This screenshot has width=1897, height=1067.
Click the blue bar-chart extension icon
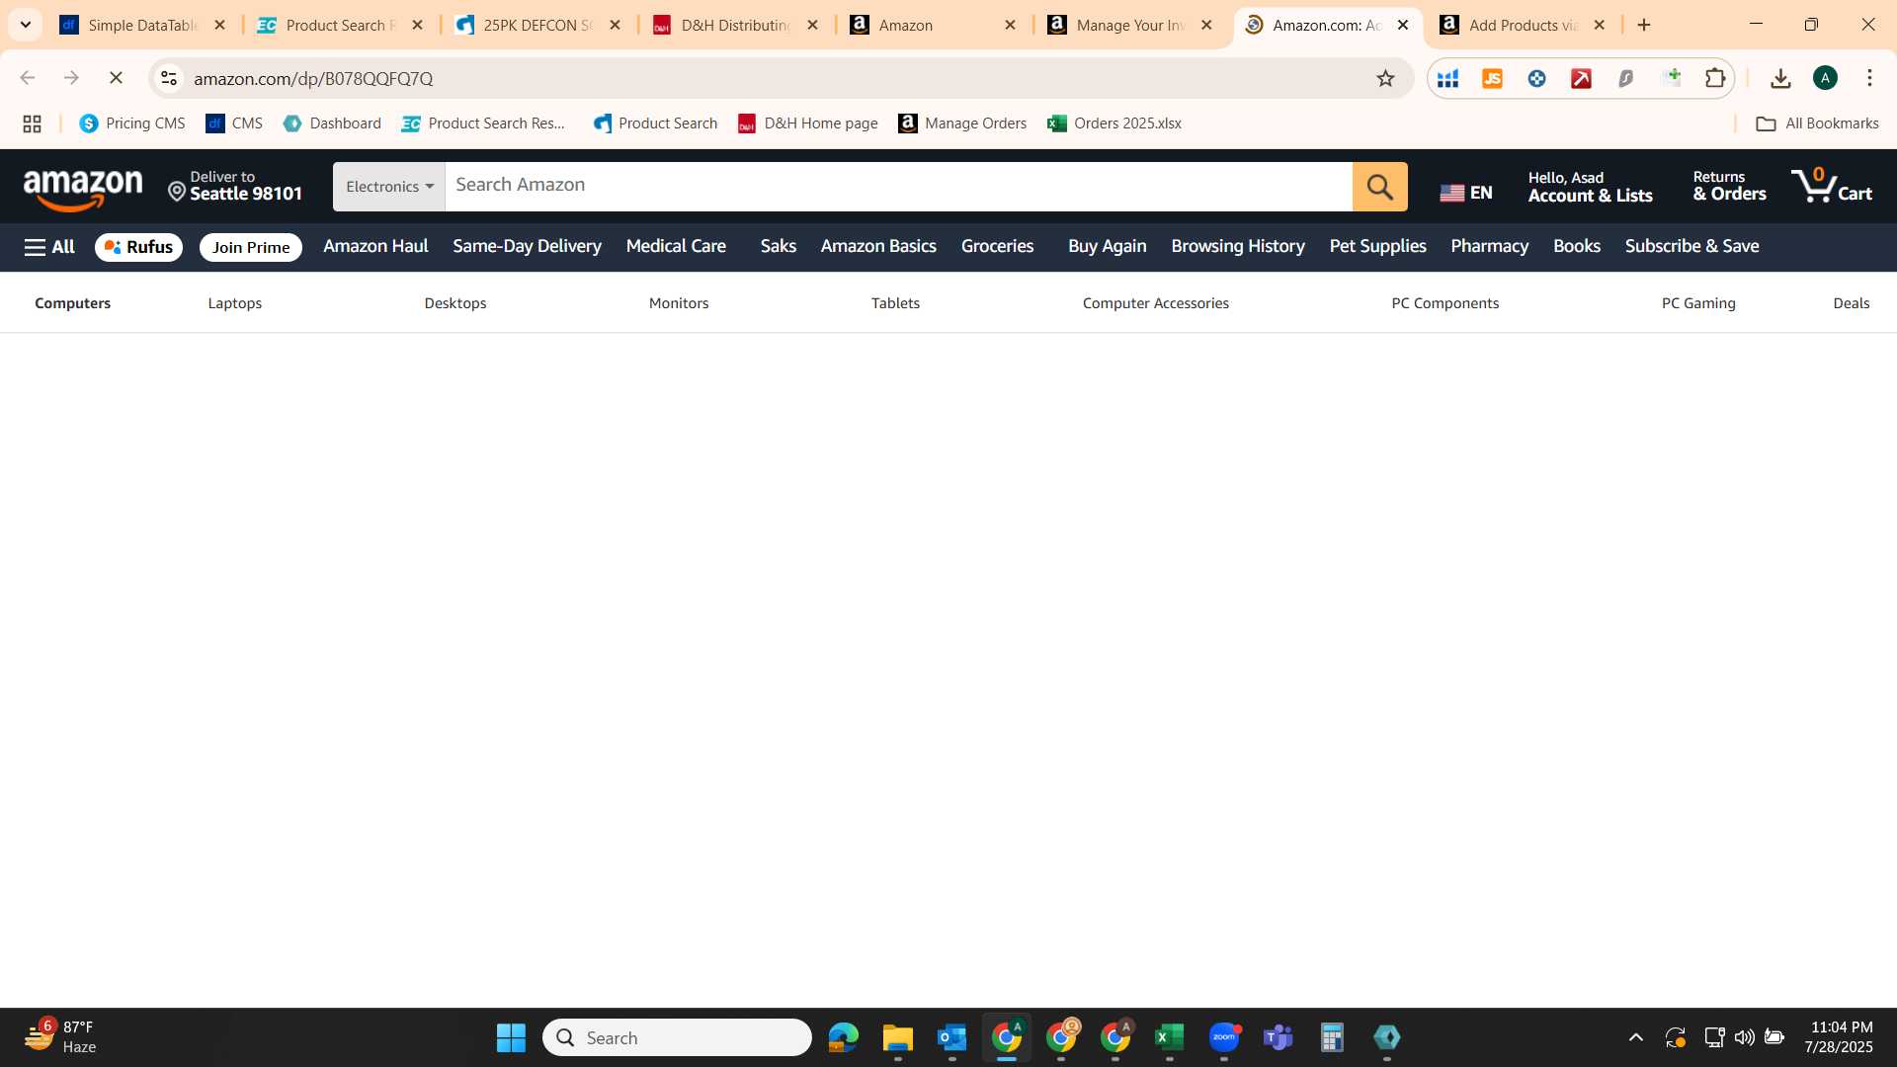click(1447, 78)
